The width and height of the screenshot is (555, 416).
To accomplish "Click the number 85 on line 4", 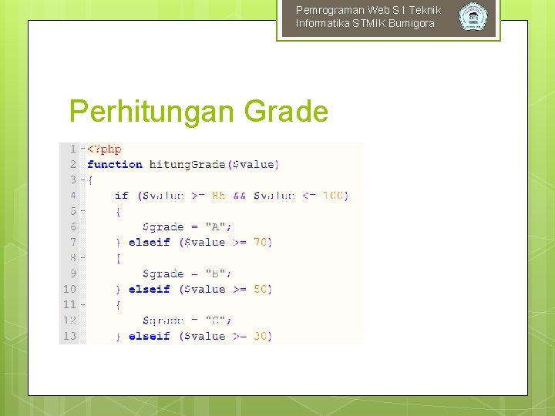I will 218,196.
